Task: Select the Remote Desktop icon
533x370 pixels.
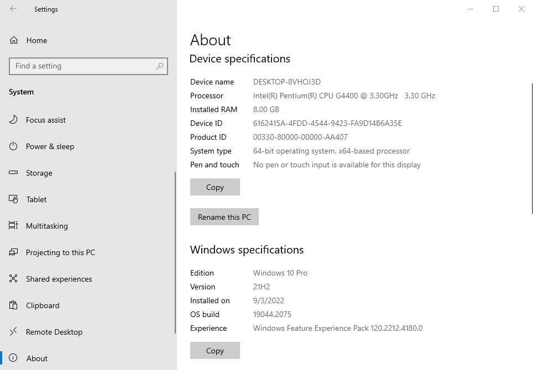Action: tap(13, 331)
